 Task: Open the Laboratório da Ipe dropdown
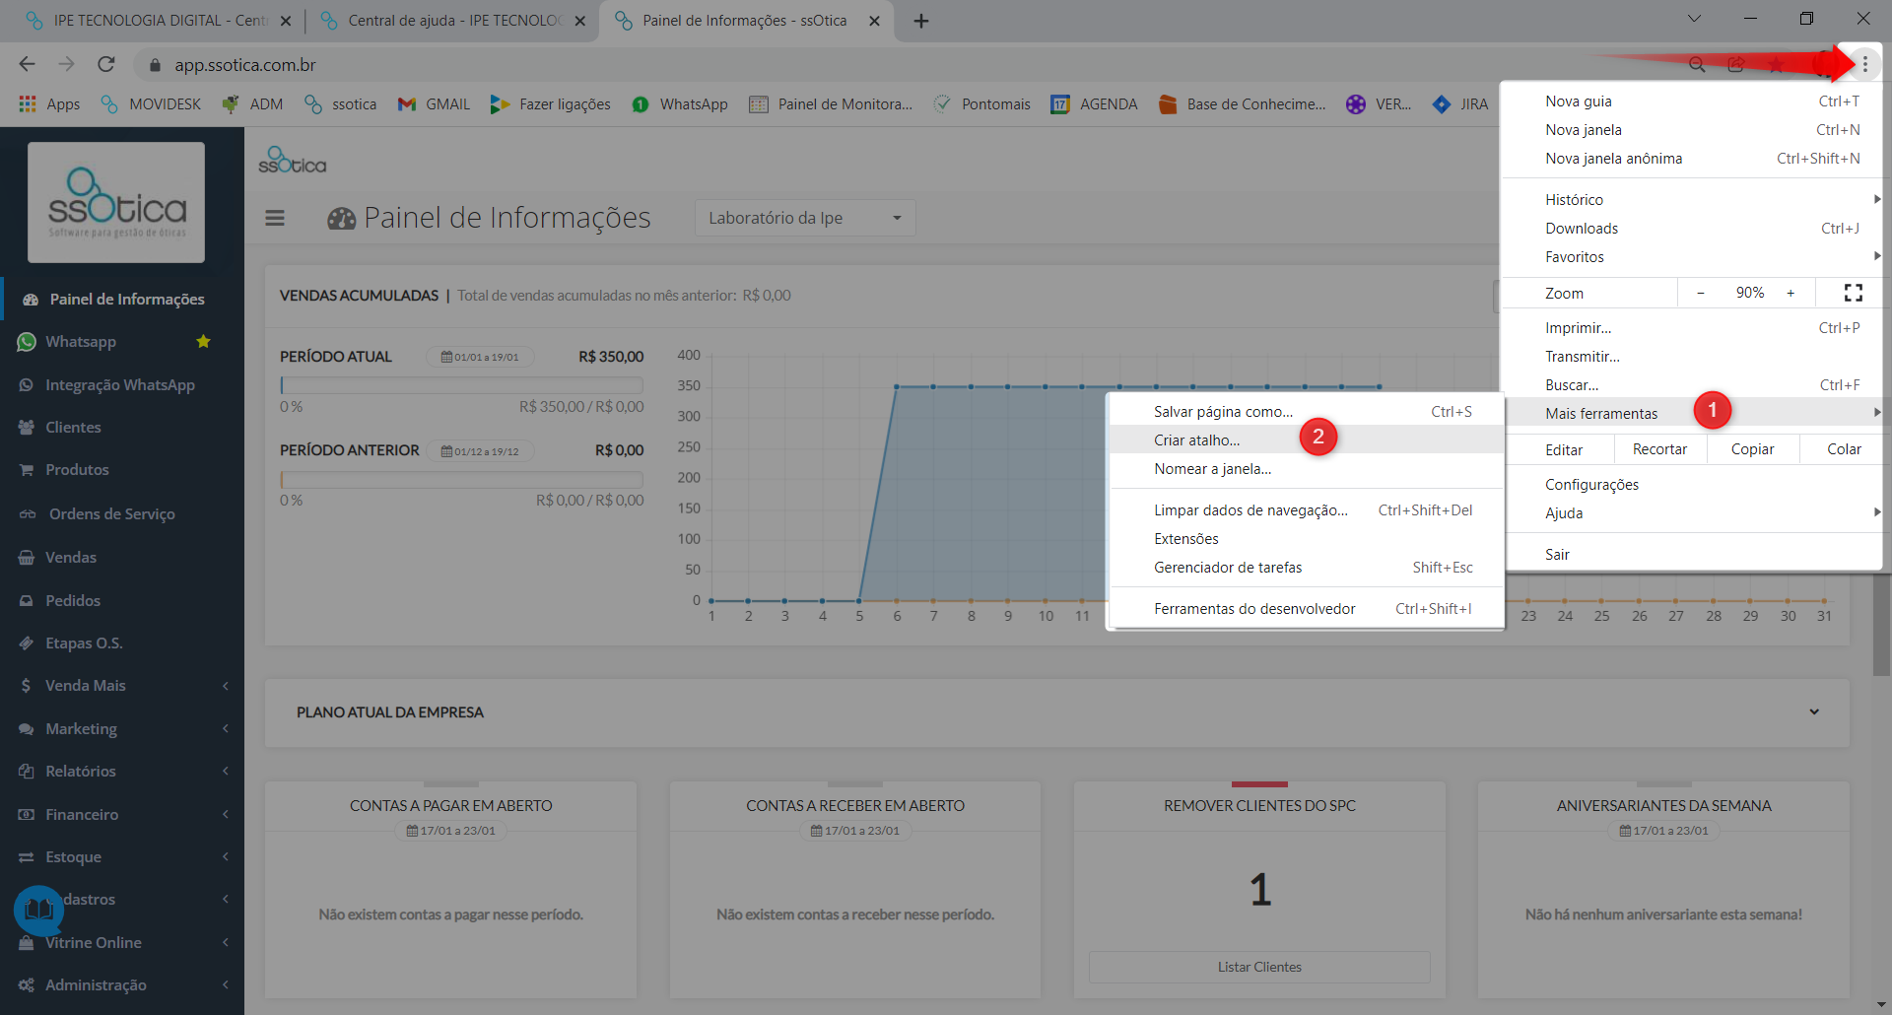(805, 218)
